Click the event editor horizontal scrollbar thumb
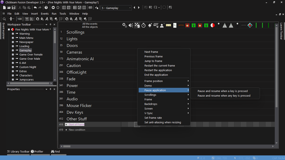This screenshot has height=160, width=285. (67, 146)
